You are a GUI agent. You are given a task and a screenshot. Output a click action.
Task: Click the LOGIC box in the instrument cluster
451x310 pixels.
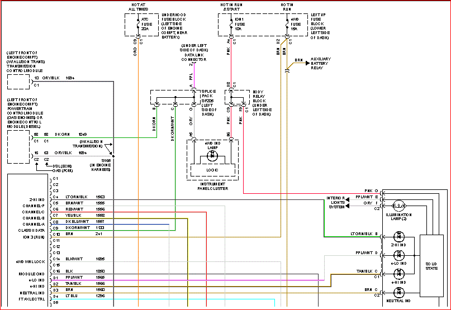click(212, 170)
